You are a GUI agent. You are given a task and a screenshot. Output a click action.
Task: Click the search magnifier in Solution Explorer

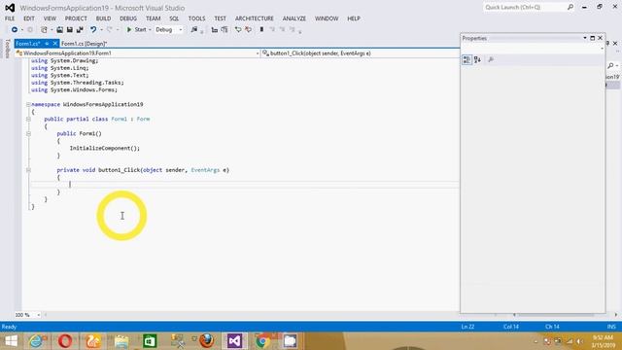(610, 65)
